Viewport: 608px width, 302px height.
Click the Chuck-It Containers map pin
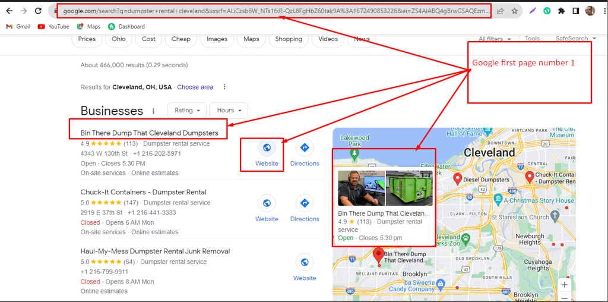[529, 177]
